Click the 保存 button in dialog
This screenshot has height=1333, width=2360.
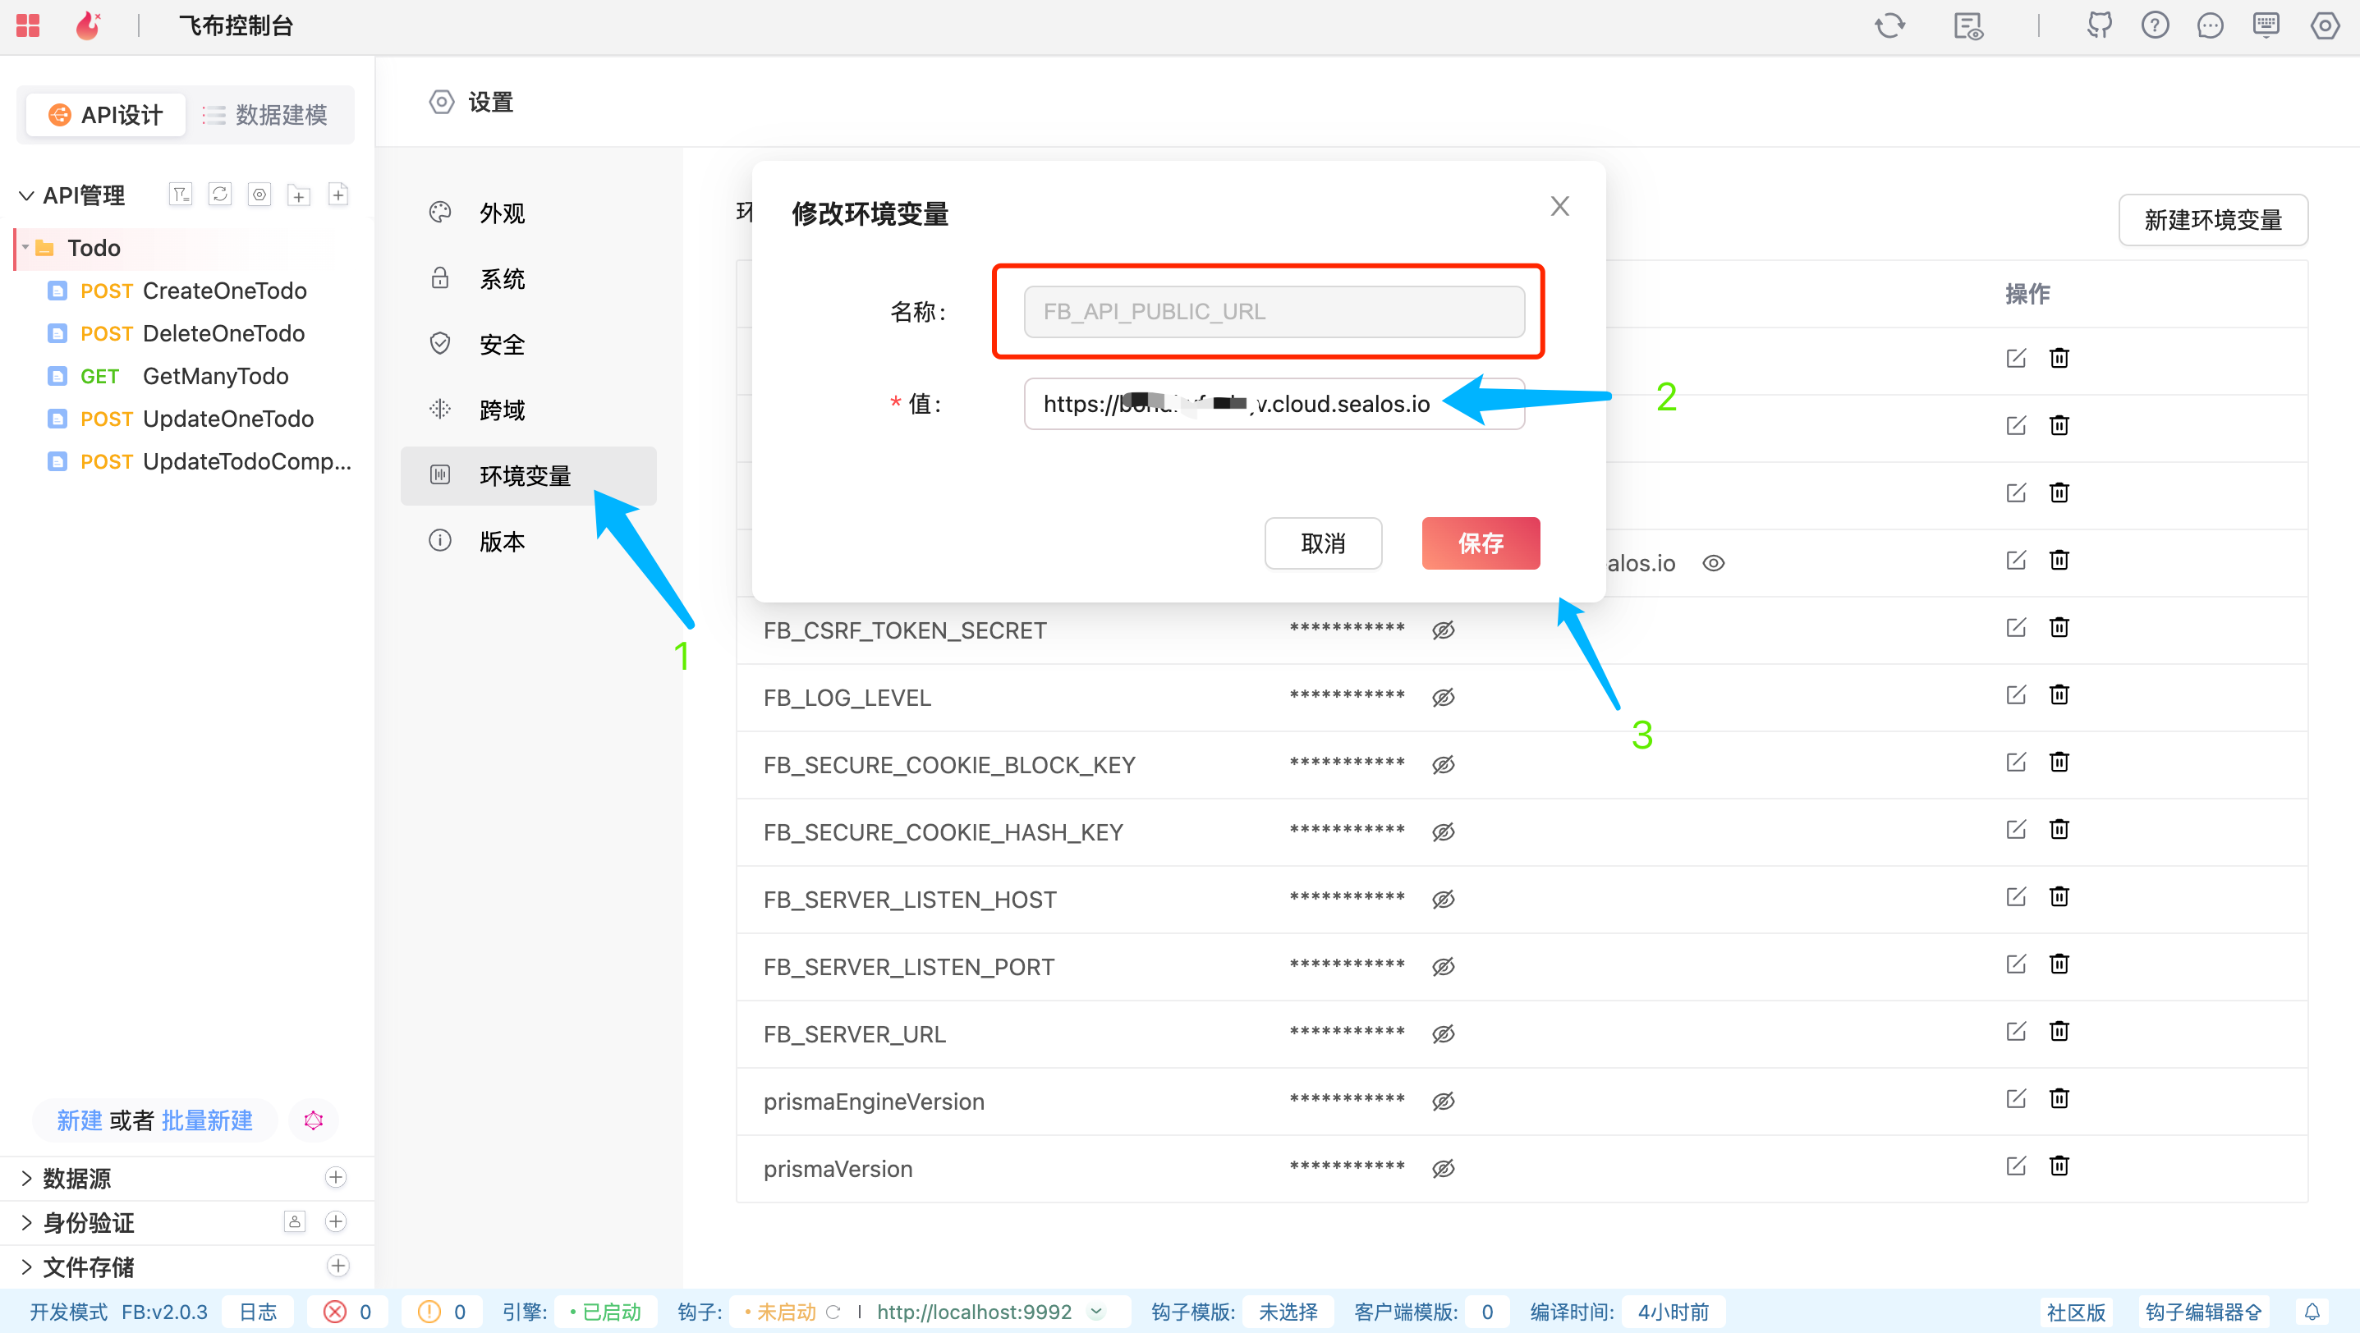[x=1480, y=543]
